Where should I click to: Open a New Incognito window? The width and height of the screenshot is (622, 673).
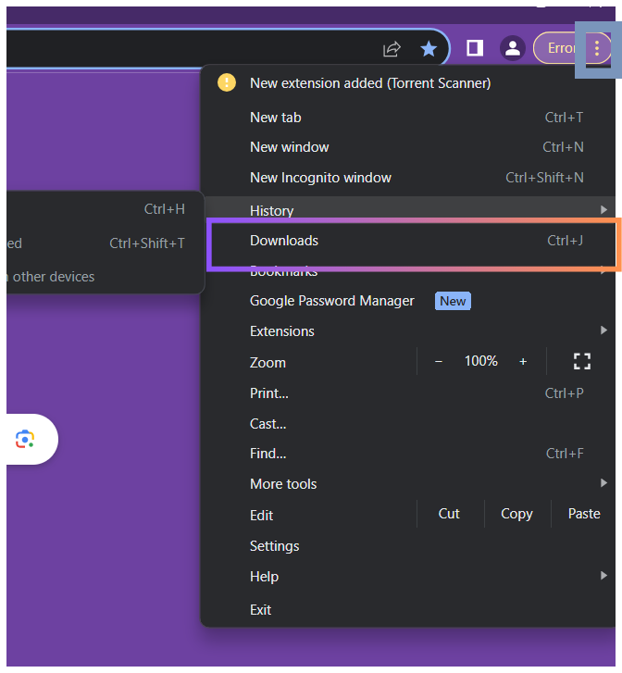click(x=408, y=178)
